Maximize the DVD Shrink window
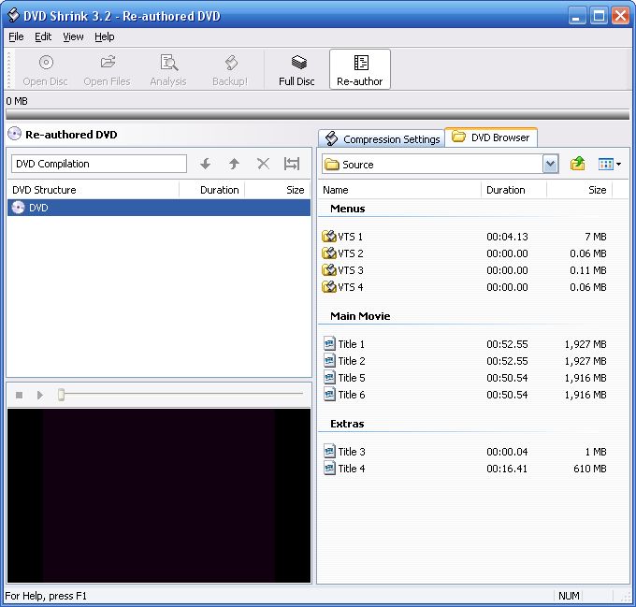The height and width of the screenshot is (607, 636). pyautogui.click(x=599, y=16)
